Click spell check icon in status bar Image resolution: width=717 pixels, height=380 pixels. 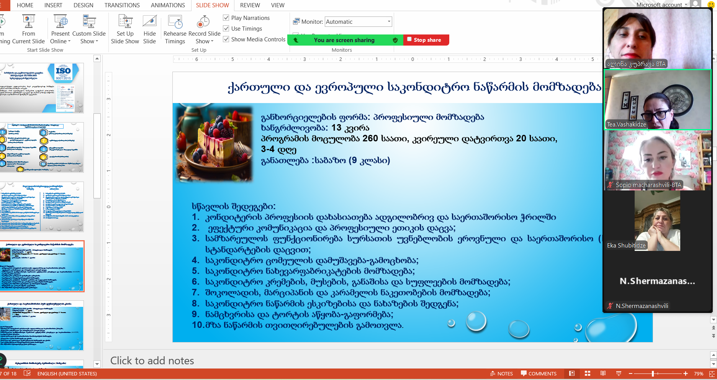pos(27,373)
